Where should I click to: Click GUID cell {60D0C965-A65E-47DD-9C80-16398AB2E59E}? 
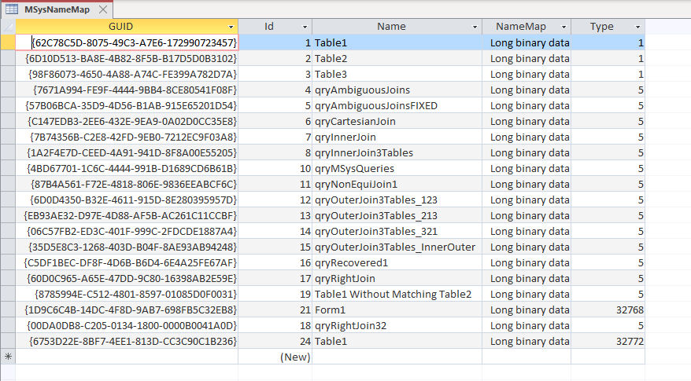[127, 279]
